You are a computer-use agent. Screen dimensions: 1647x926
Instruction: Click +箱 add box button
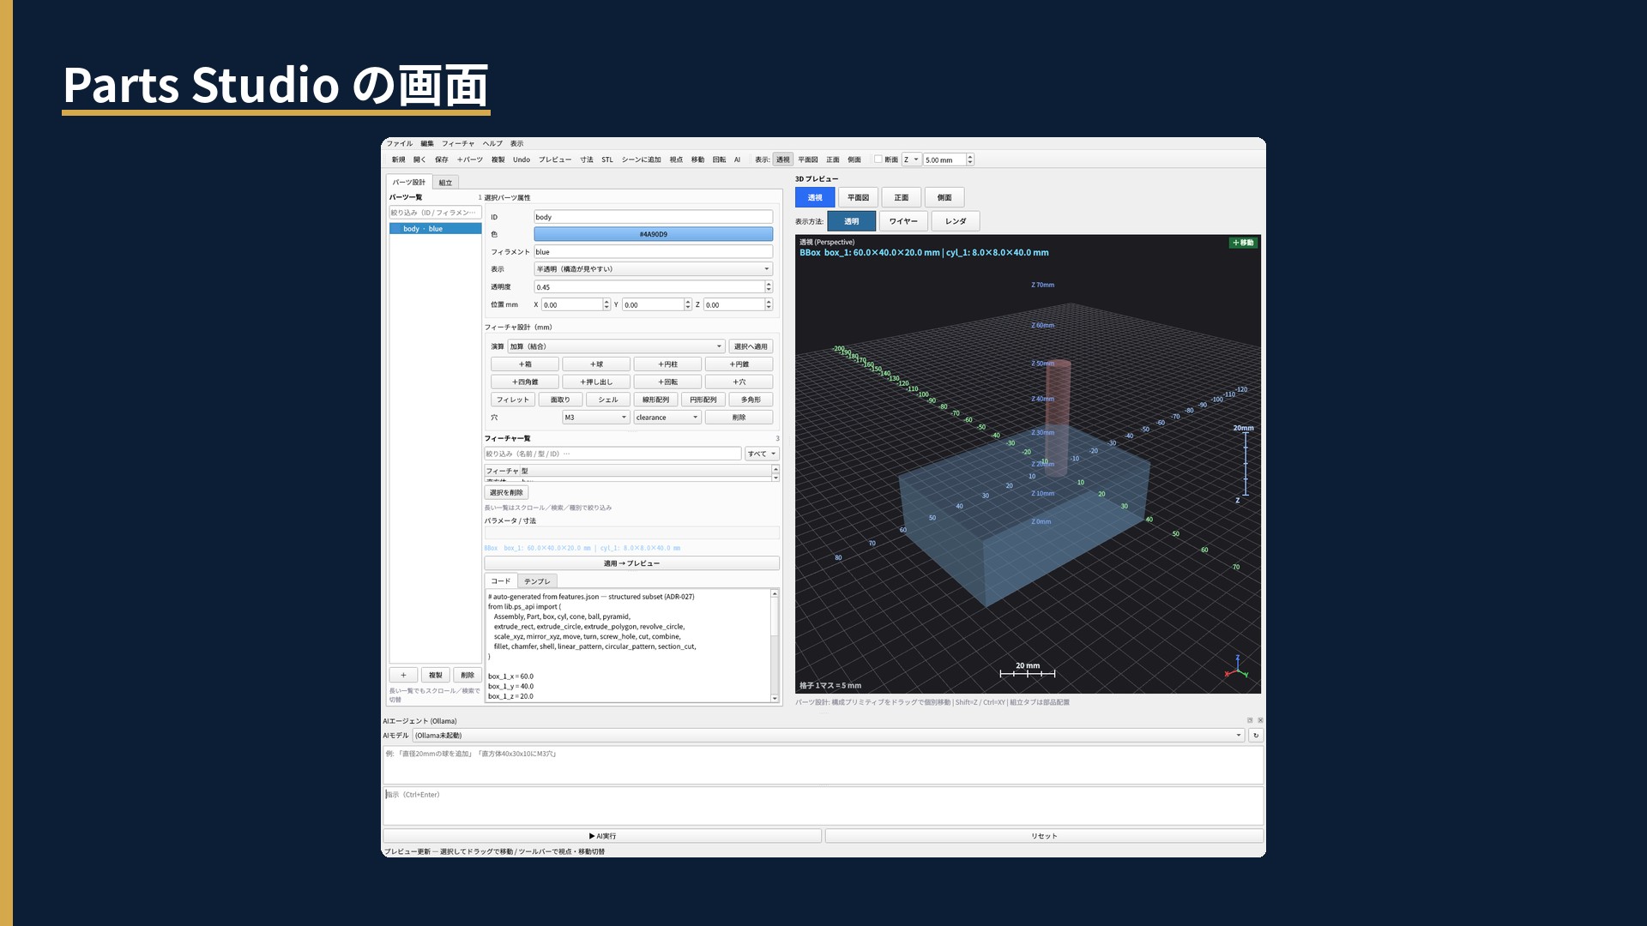(x=525, y=364)
